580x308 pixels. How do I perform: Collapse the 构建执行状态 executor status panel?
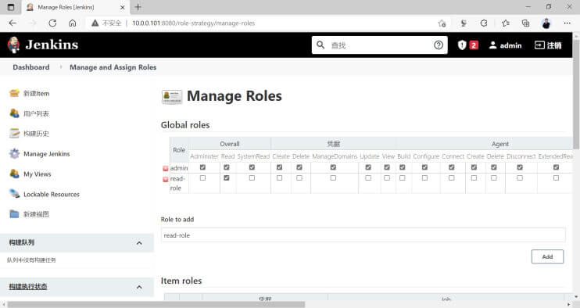tap(139, 287)
